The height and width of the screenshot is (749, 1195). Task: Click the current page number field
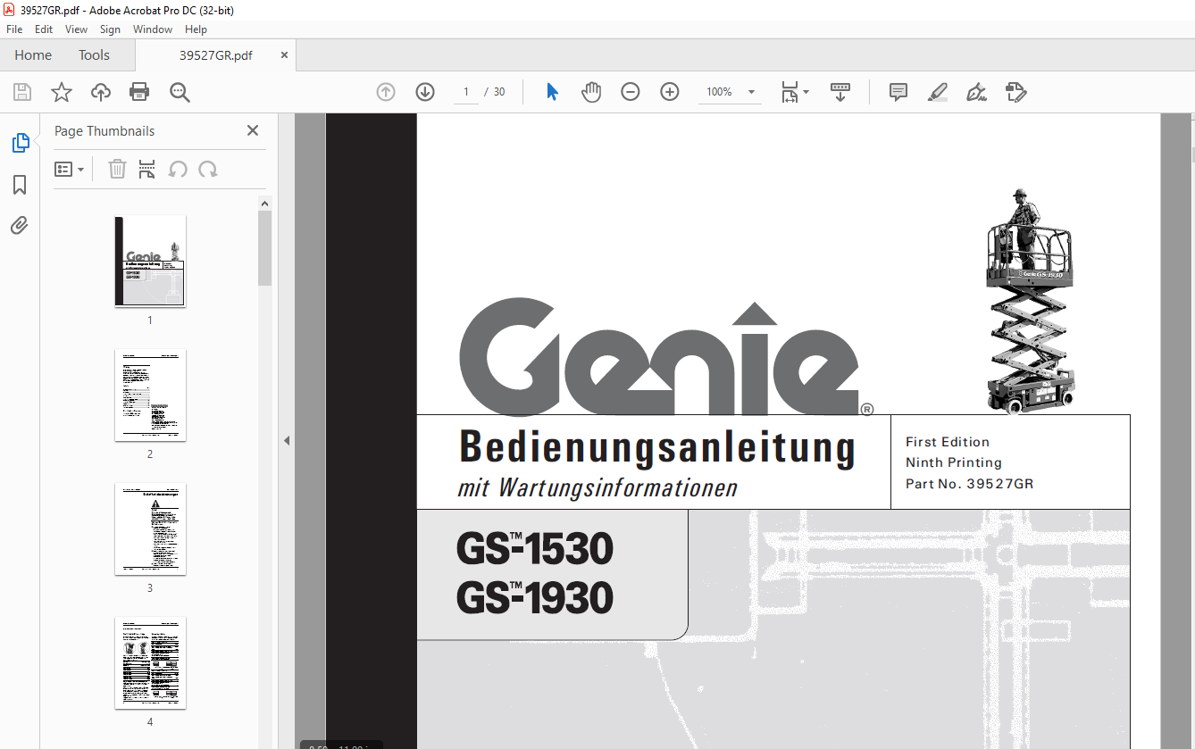465,92
